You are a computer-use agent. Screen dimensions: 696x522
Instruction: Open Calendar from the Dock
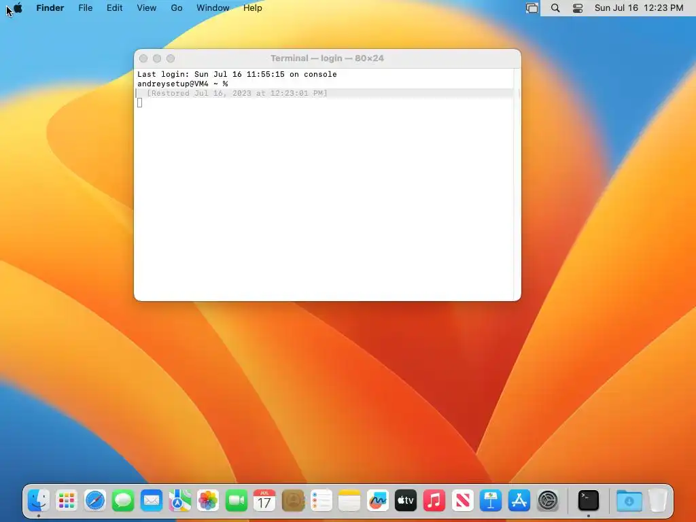pyautogui.click(x=264, y=501)
